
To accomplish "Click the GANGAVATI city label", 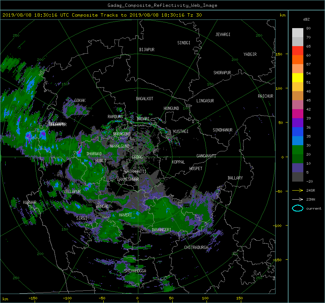I will coord(206,156).
